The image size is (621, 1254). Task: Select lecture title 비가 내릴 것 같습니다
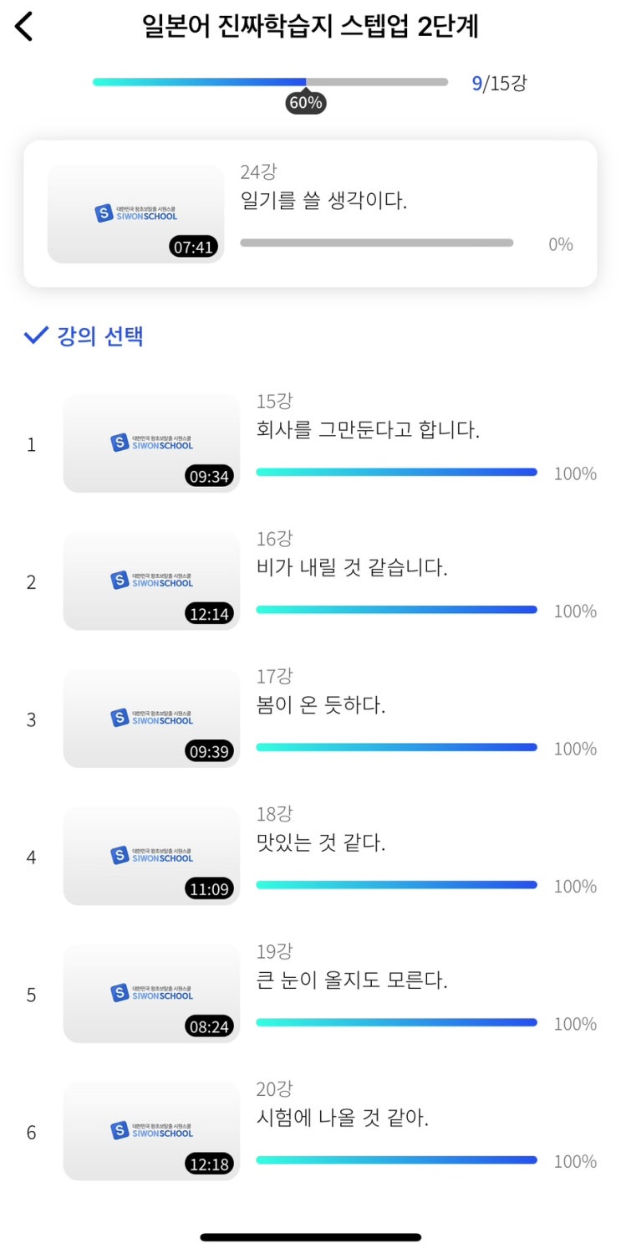pos(352,567)
